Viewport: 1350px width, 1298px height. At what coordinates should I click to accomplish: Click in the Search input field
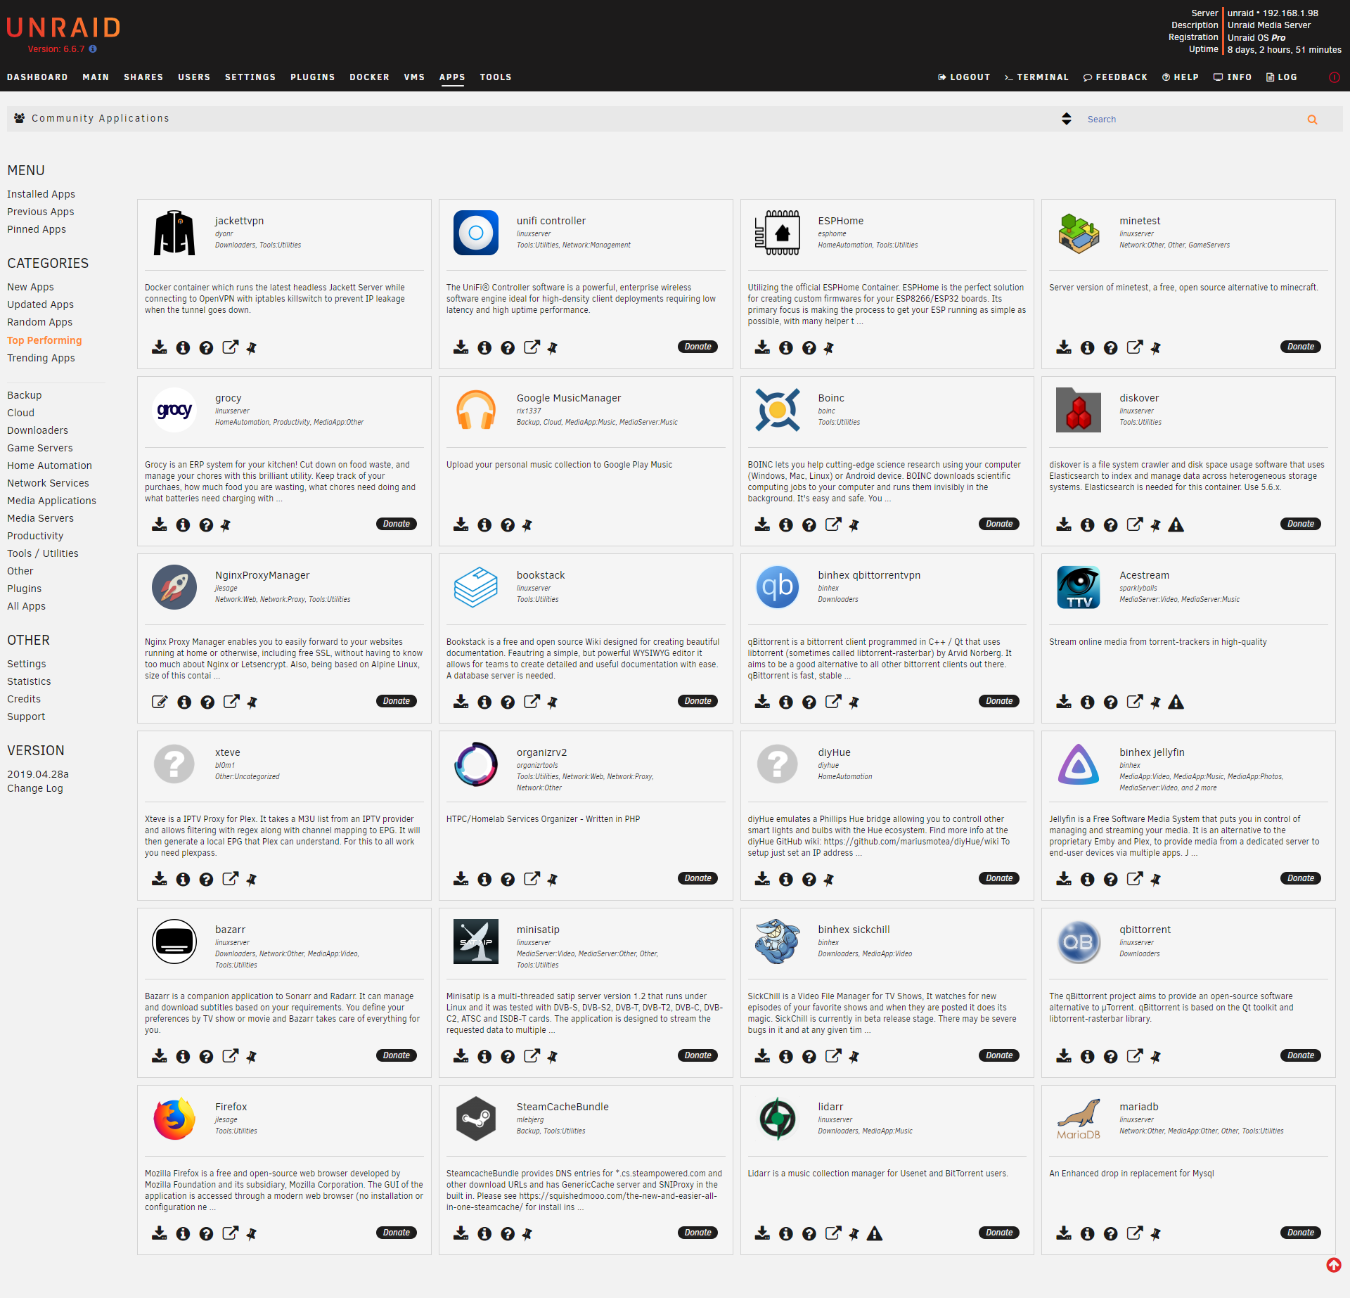(1192, 120)
